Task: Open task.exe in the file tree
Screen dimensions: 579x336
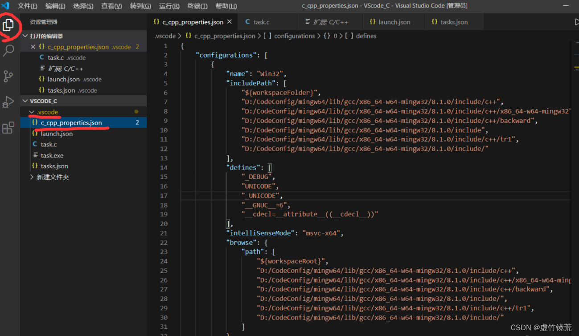Action: pos(83,155)
